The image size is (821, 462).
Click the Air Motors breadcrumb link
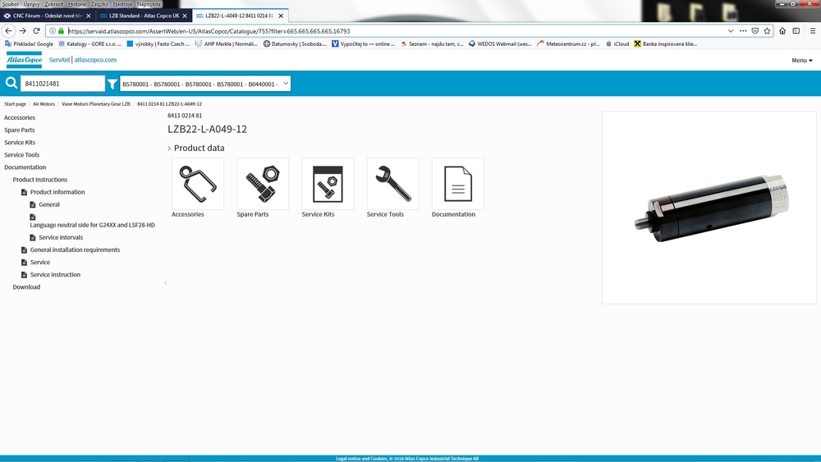click(x=44, y=104)
